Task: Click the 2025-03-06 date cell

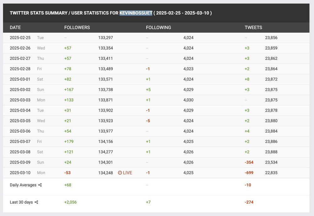Action: 20,131
